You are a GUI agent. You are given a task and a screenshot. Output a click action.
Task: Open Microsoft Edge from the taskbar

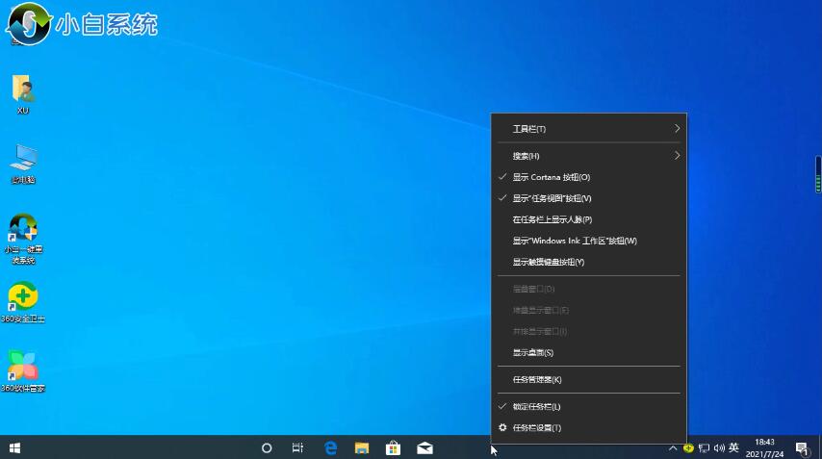(x=330, y=447)
